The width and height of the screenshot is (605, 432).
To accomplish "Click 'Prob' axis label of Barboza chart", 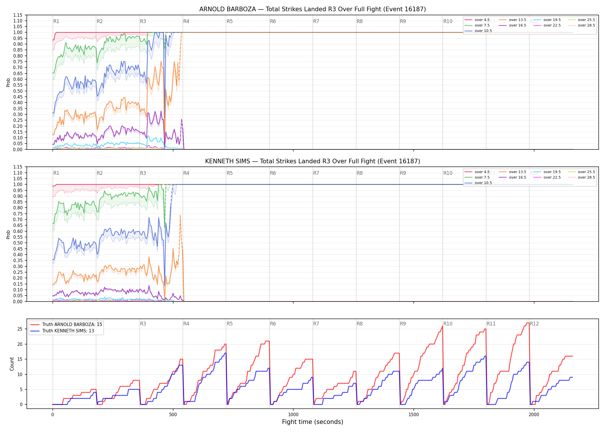I will (x=8, y=83).
